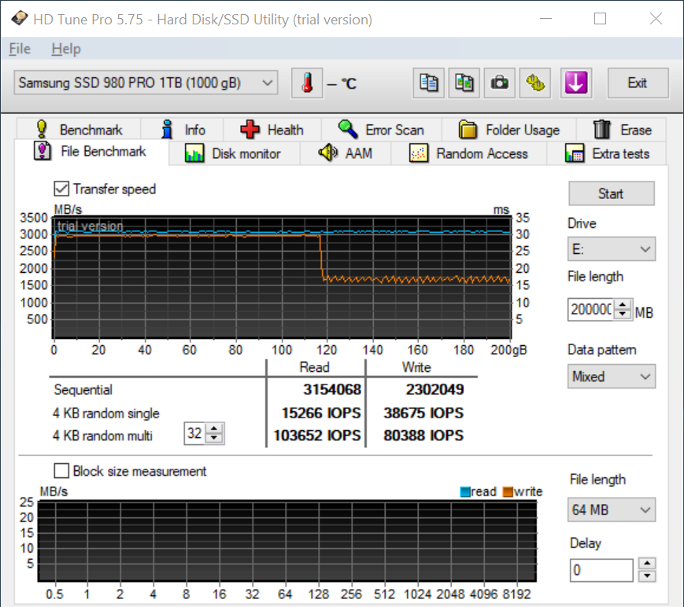Select the AAM speaker icon
Viewport: 684px width, 607px height.
[327, 153]
